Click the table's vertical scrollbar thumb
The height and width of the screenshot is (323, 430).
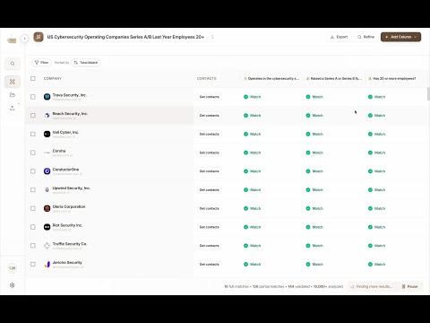(x=428, y=94)
